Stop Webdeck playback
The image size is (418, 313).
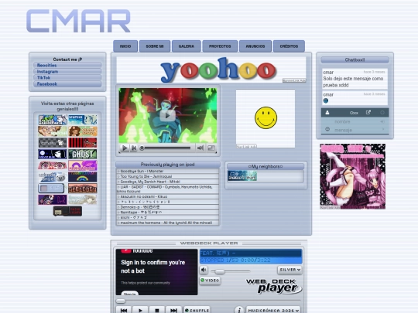[x=156, y=310]
